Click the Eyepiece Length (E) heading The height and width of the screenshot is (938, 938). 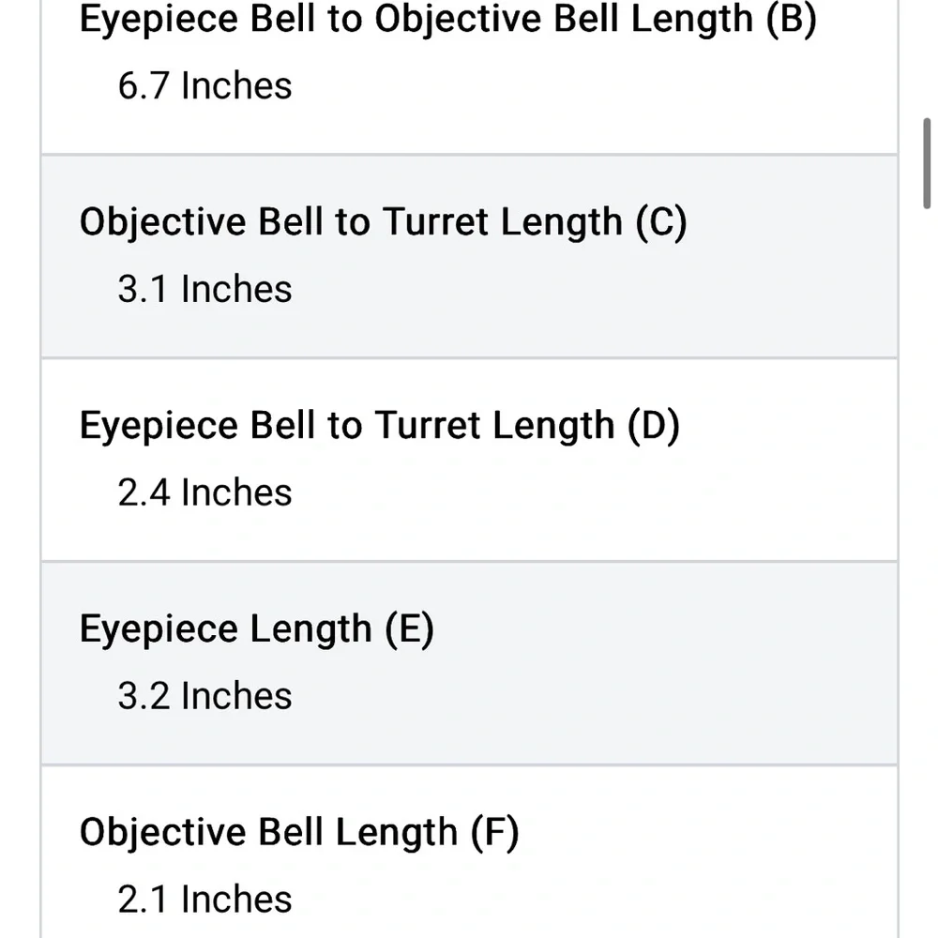(x=256, y=628)
